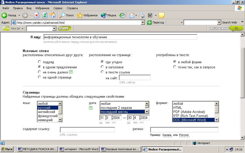Open dropdown arrow next to Назад
Screen dimensions: 245x153
pyautogui.click(x=19, y=15)
